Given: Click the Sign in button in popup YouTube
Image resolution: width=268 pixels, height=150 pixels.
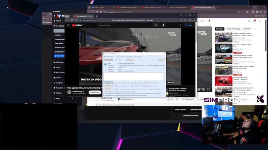Looking at the screenshot, I should [x=188, y=25].
